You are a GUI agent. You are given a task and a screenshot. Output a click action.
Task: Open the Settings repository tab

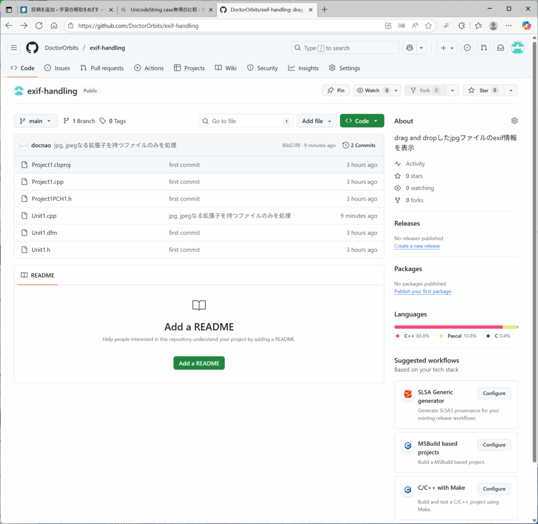click(344, 68)
